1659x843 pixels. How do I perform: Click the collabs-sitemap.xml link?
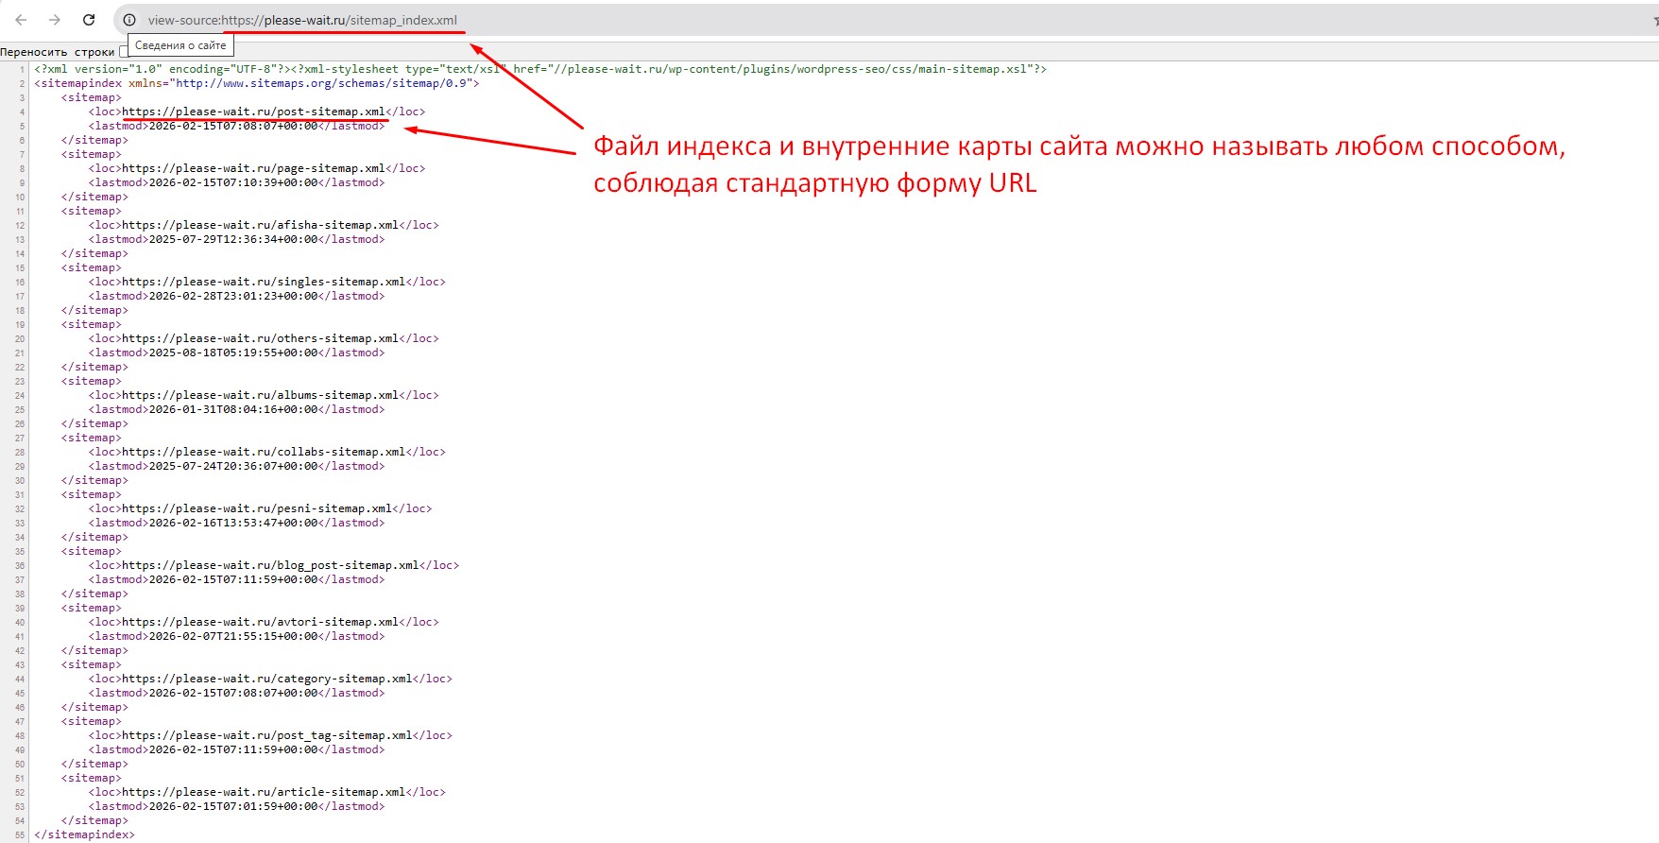[264, 452]
